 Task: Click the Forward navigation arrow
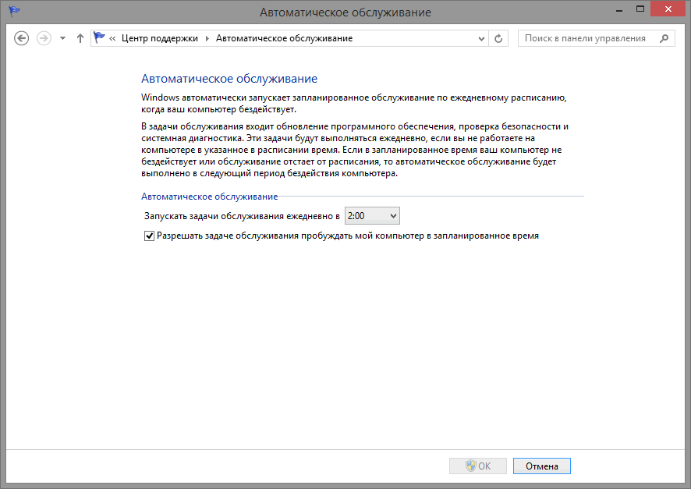click(44, 38)
